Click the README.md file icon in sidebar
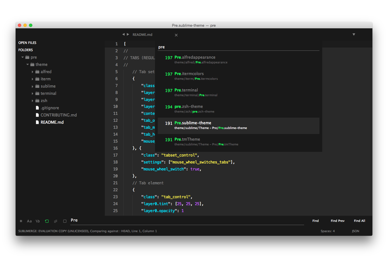Screen dimensions: 388x258 click(37, 122)
